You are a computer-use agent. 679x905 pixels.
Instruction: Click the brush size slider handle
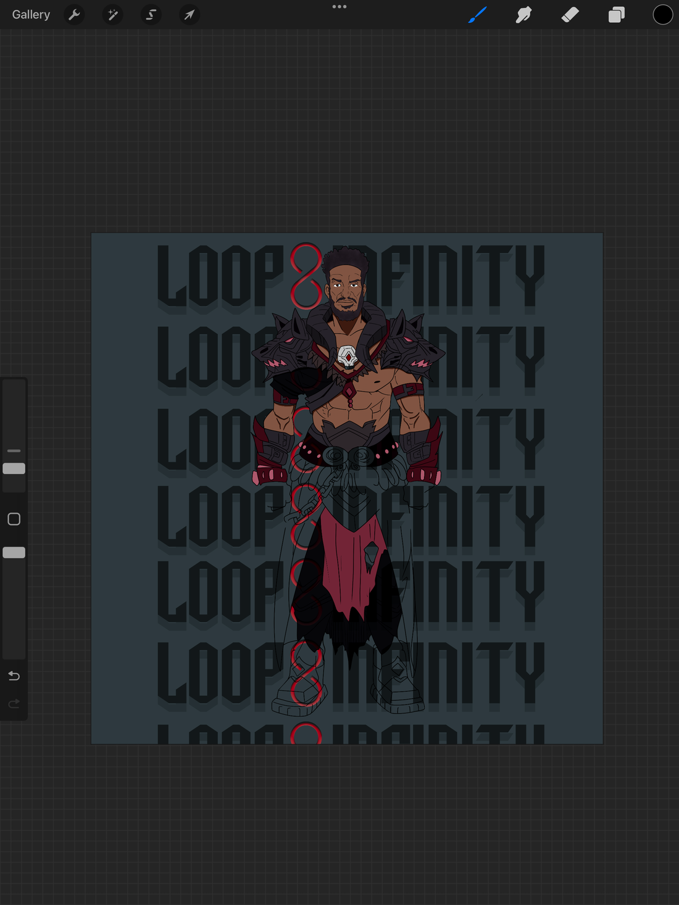click(14, 468)
